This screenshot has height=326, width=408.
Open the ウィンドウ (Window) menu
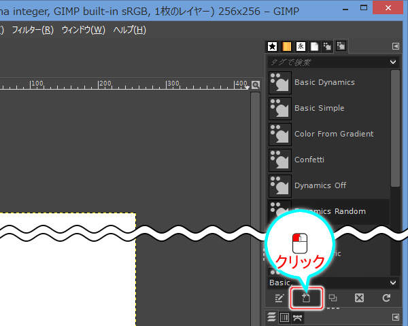[x=83, y=30]
